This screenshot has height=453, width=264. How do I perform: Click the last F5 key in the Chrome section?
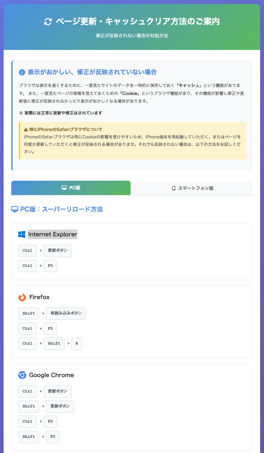[53, 437]
